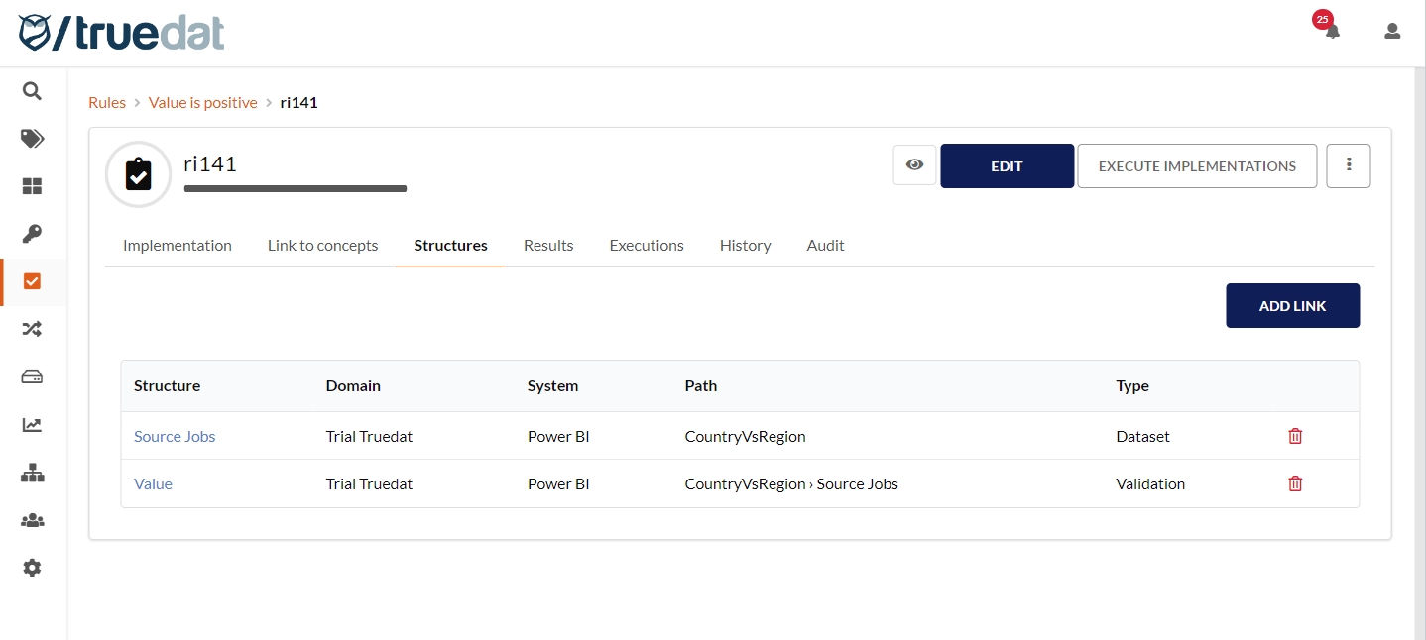Open the line chart sidebar icon
1426x640 pixels.
tap(32, 424)
